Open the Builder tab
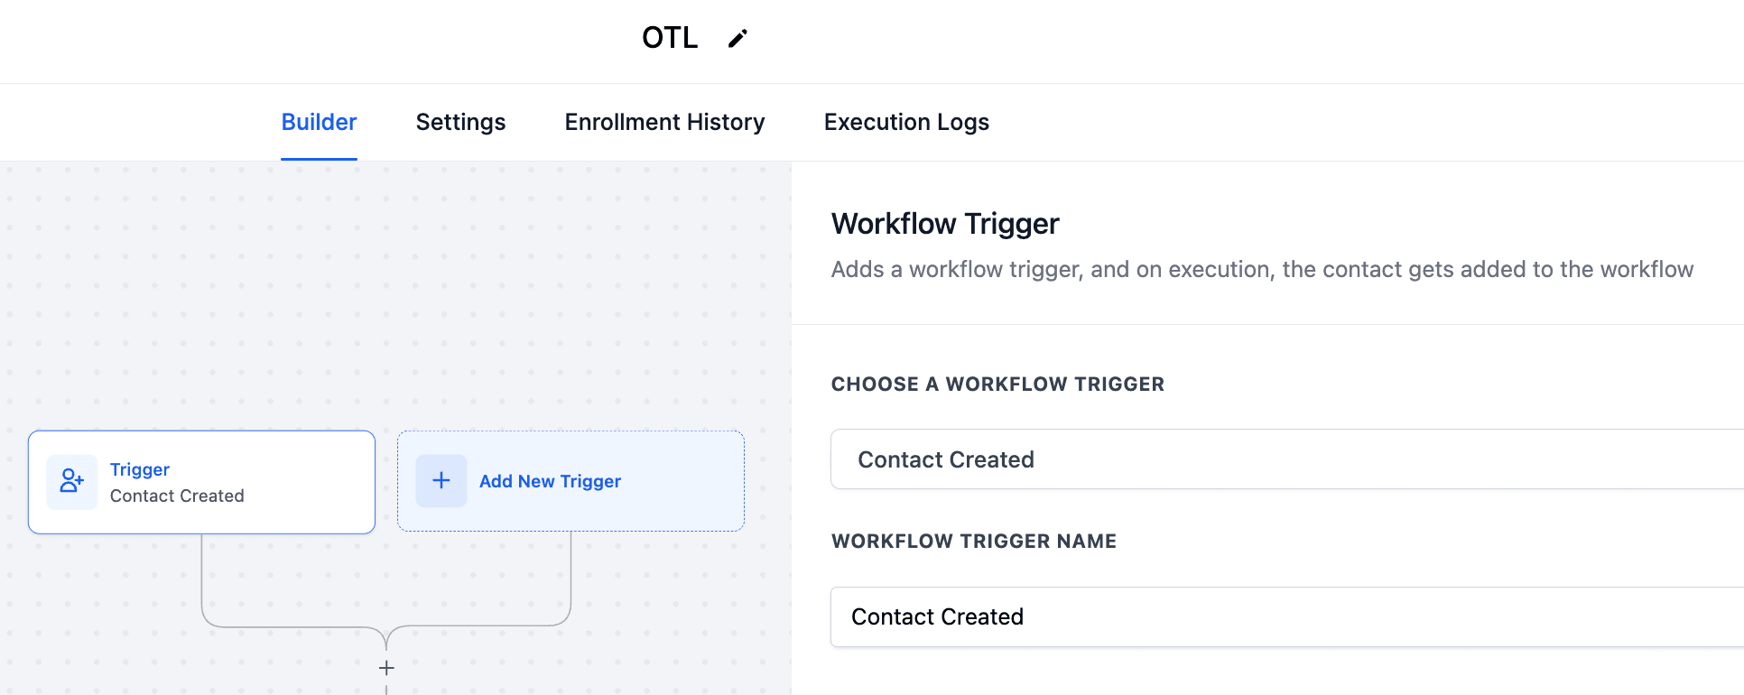Image resolution: width=1744 pixels, height=695 pixels. [319, 122]
